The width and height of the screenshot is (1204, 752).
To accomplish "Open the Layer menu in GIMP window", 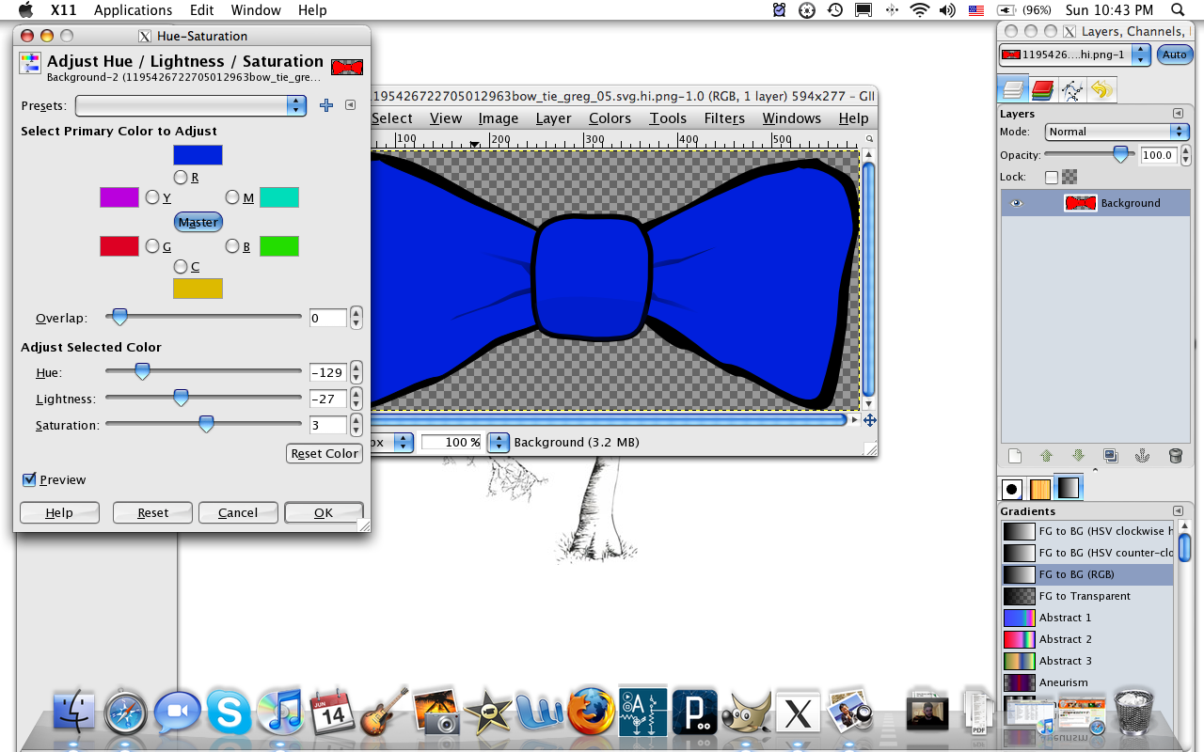I will [553, 118].
